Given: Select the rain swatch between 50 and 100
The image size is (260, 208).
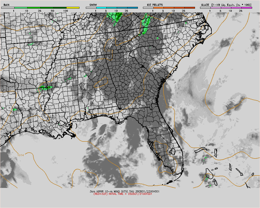Looking at the screenshot, I should click(x=60, y=8).
